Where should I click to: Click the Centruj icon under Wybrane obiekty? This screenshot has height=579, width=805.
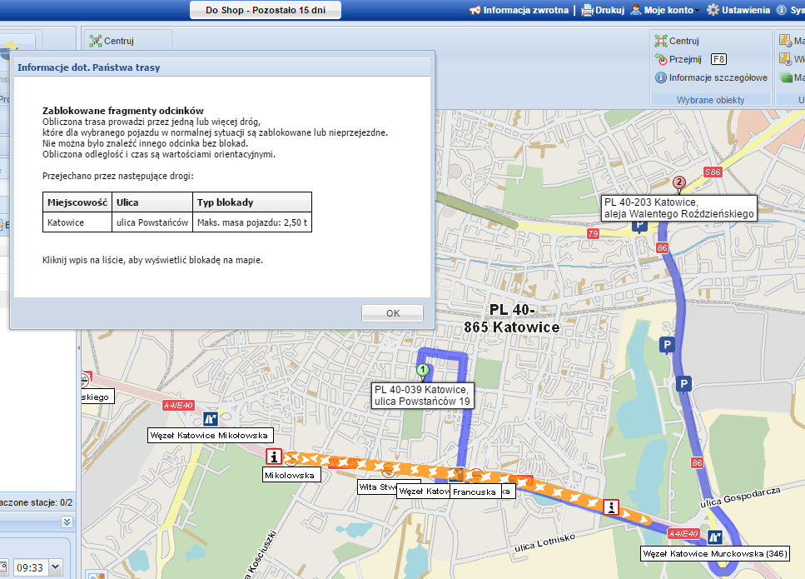click(x=661, y=41)
